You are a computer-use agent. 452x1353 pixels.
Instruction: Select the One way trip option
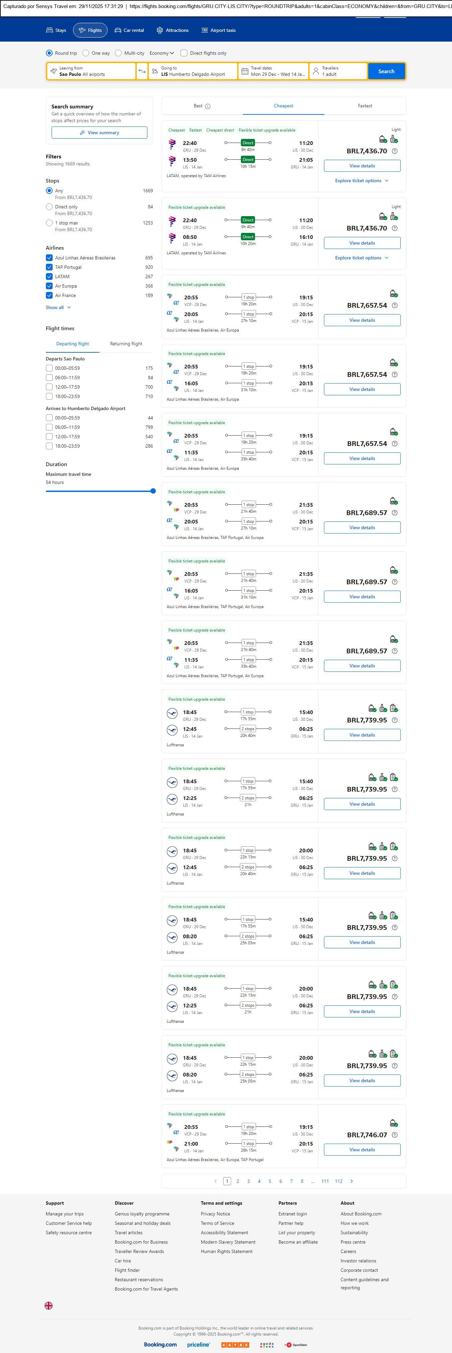click(86, 53)
